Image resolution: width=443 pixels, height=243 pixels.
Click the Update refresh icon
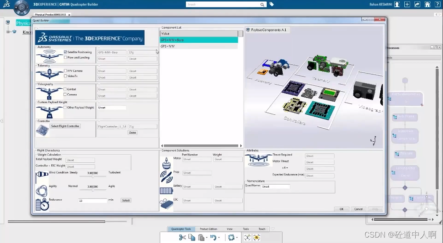point(231,238)
